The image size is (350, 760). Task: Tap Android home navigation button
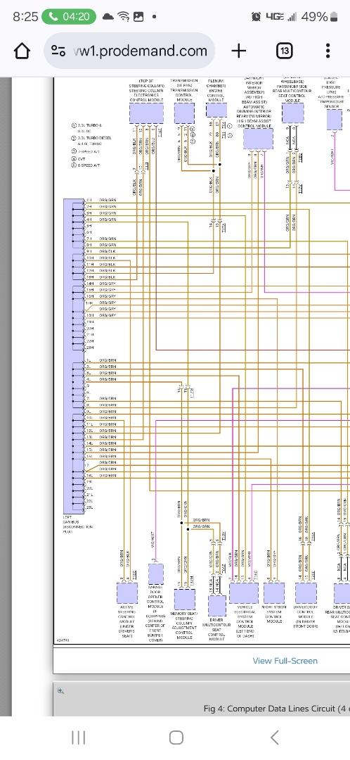[176, 737]
